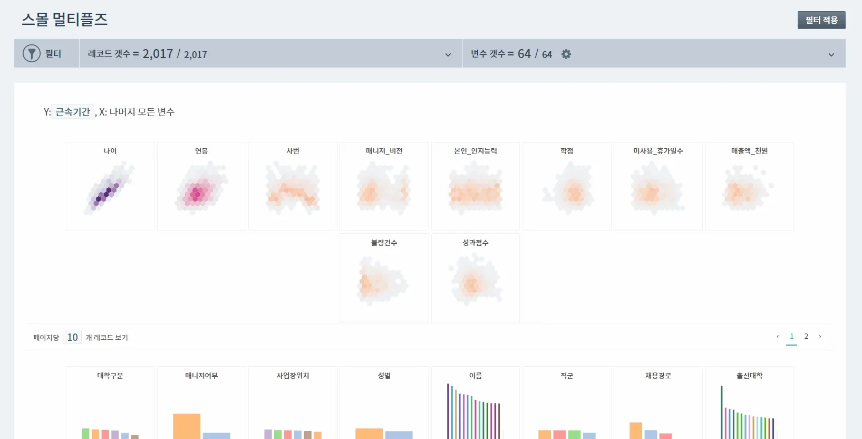Select page 1 in pagination
The height and width of the screenshot is (439, 862).
click(791, 337)
